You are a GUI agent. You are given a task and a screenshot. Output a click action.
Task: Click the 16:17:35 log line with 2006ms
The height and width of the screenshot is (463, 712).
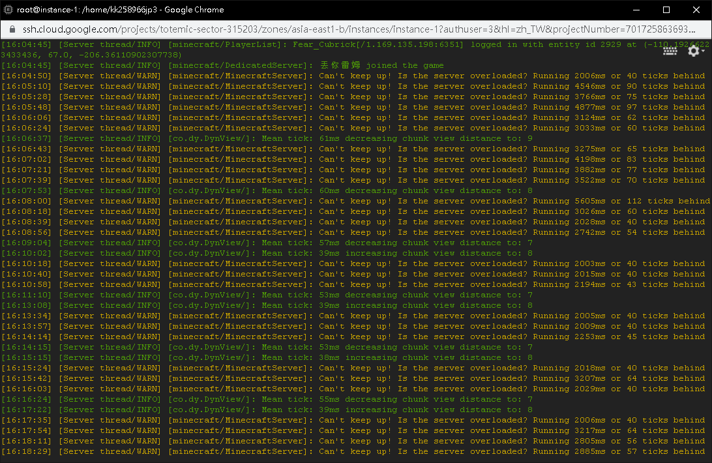coord(353,421)
